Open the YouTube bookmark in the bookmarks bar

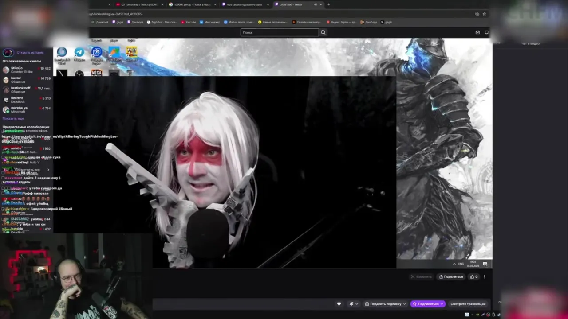pos(189,22)
